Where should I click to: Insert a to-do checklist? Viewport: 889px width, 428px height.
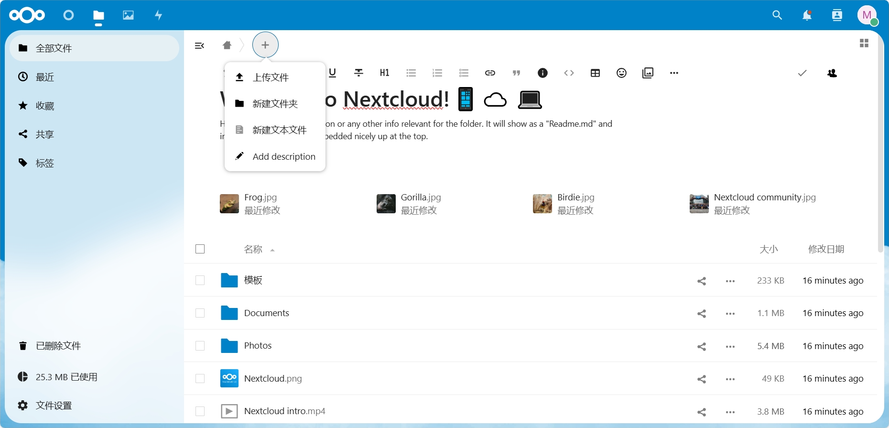point(464,73)
